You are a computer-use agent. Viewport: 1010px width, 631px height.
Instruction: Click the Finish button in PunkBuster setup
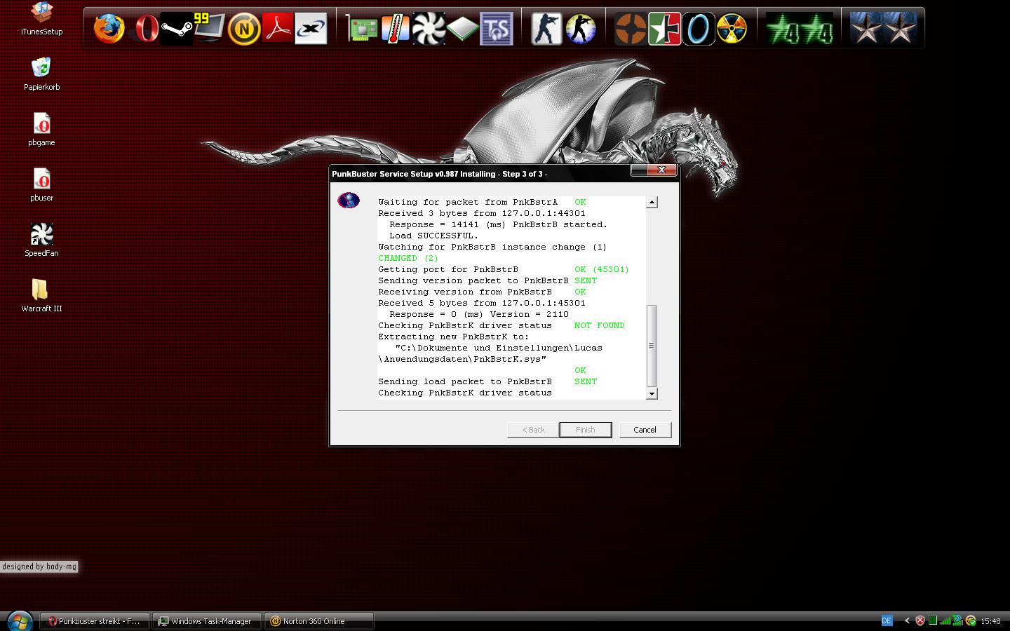click(x=585, y=430)
